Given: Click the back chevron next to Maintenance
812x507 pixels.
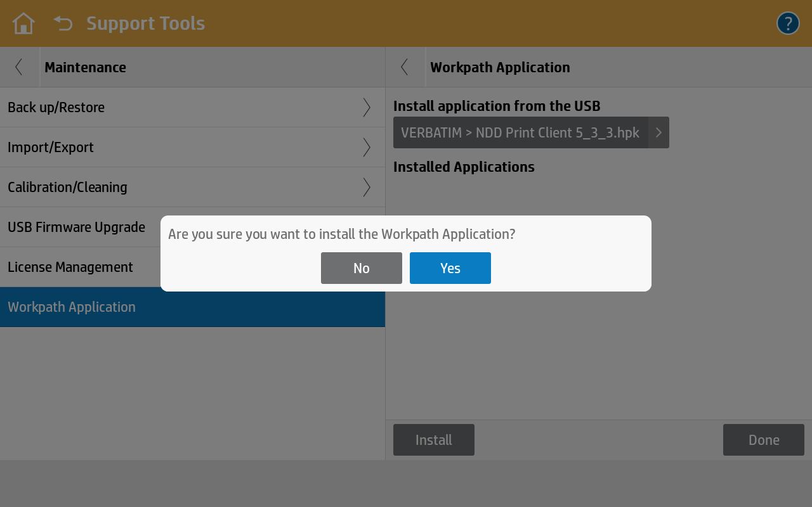Looking at the screenshot, I should [19, 67].
